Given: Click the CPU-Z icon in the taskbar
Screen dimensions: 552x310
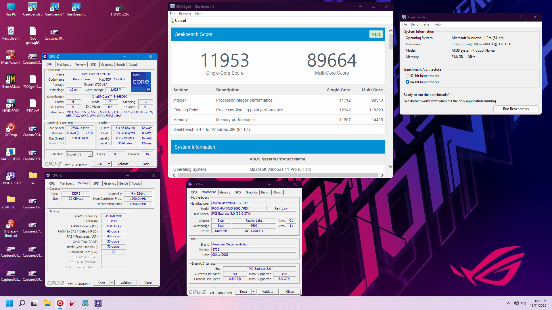Looking at the screenshot, I should pyautogui.click(x=98, y=303).
